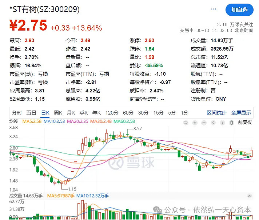Click the current price ¥2.75
The width and height of the screenshot is (259, 220).
[28, 25]
